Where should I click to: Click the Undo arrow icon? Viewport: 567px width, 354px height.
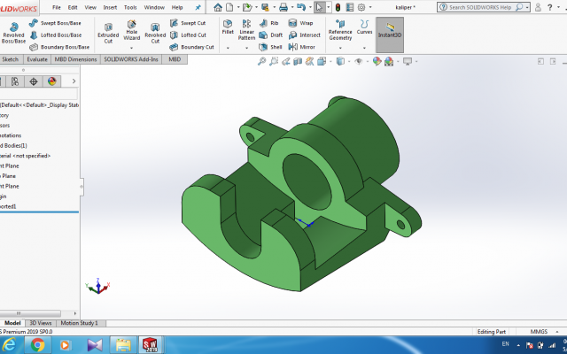coord(301,7)
